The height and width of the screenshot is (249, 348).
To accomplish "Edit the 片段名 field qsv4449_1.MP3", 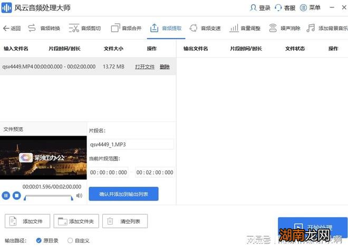I will (x=131, y=145).
